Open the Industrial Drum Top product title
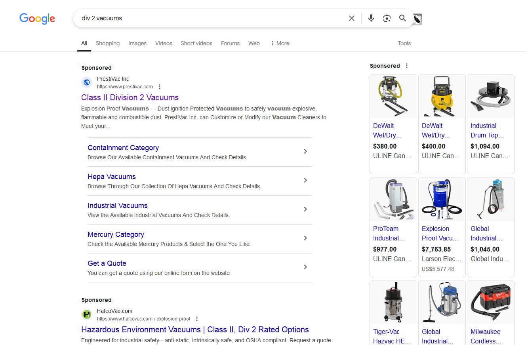The width and height of the screenshot is (526, 345). [487, 130]
